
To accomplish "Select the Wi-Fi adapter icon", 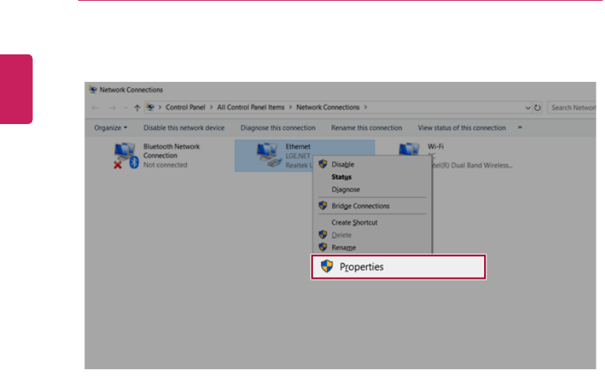I will [x=409, y=149].
